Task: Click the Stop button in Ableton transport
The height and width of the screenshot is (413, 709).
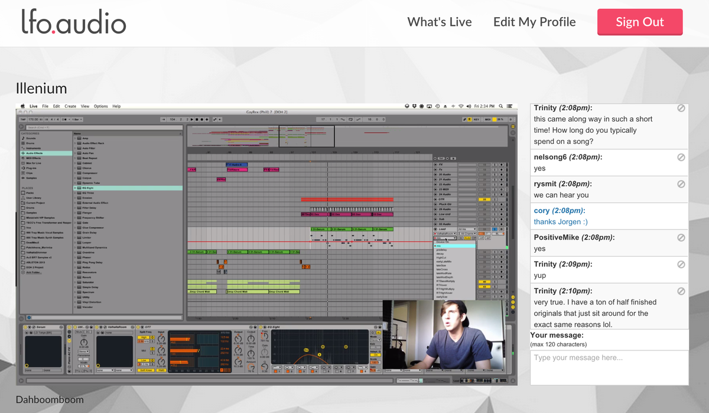Action: pos(197,119)
